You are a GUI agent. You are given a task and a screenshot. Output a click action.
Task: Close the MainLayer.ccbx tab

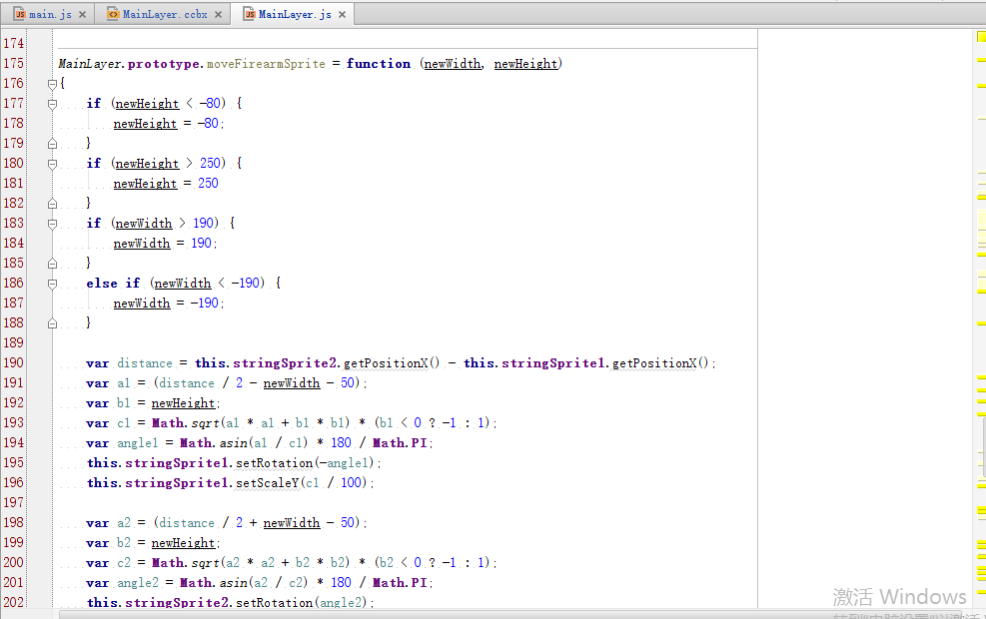[218, 14]
